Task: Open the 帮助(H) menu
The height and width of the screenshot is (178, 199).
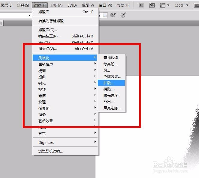Action: point(123,5)
